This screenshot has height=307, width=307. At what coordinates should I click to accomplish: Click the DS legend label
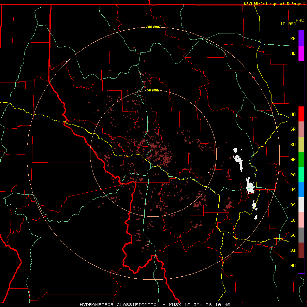click(x=293, y=205)
